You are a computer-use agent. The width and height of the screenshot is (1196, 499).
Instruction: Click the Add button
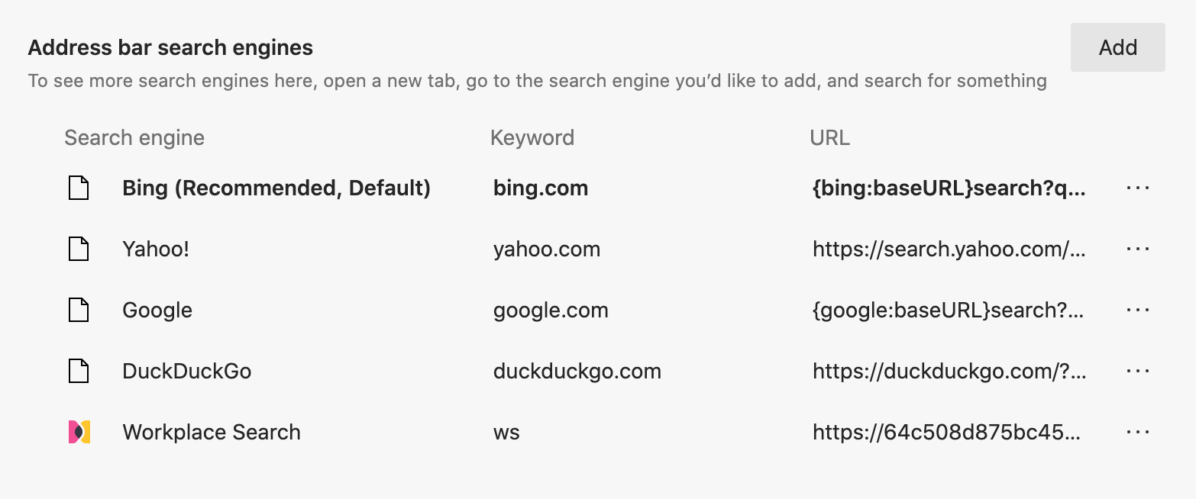coord(1117,47)
